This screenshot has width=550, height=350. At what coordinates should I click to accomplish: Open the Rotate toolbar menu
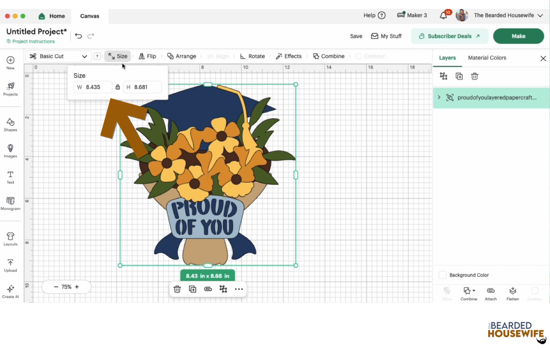pyautogui.click(x=252, y=56)
